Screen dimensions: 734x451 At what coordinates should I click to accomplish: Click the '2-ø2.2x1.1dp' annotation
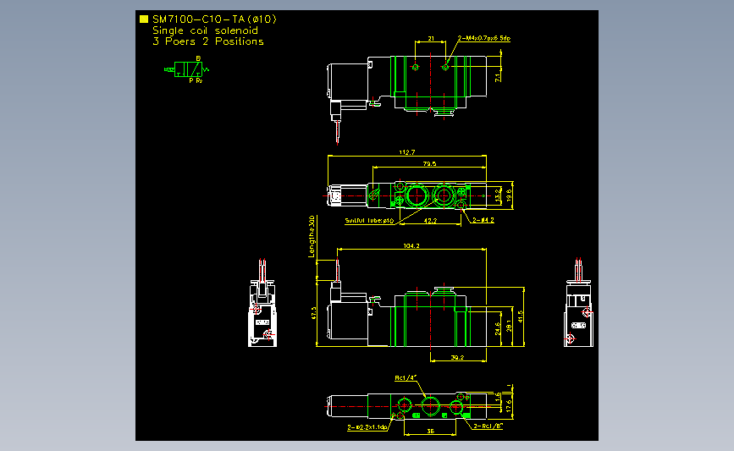click(x=367, y=427)
